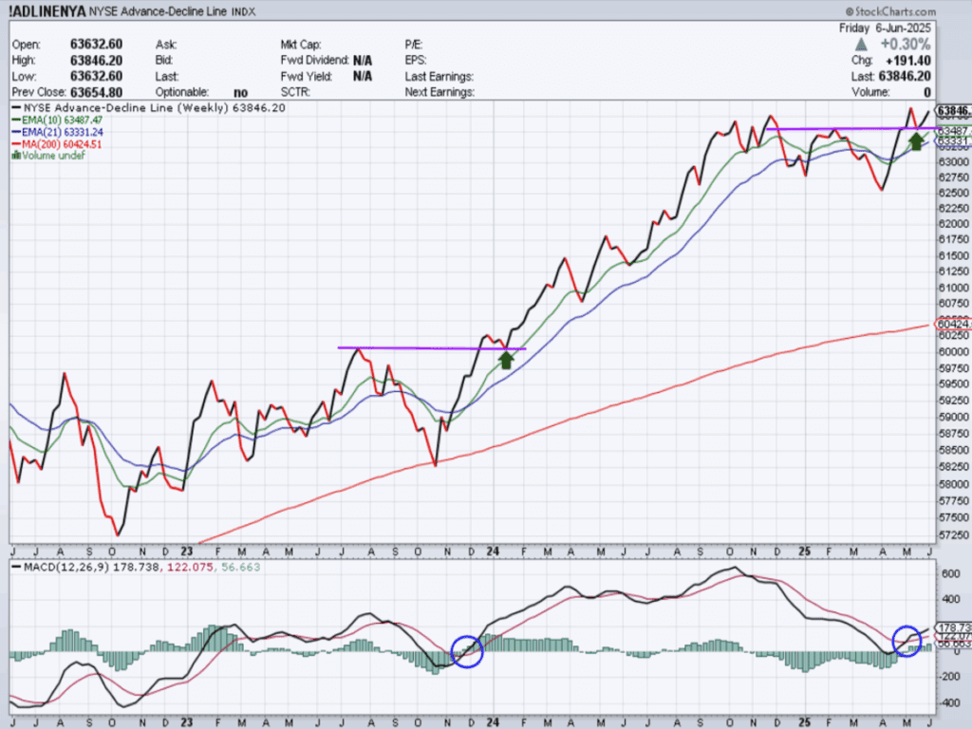Click the purple resistance line near 60000
Screen dimensions: 972x729
(x=427, y=347)
